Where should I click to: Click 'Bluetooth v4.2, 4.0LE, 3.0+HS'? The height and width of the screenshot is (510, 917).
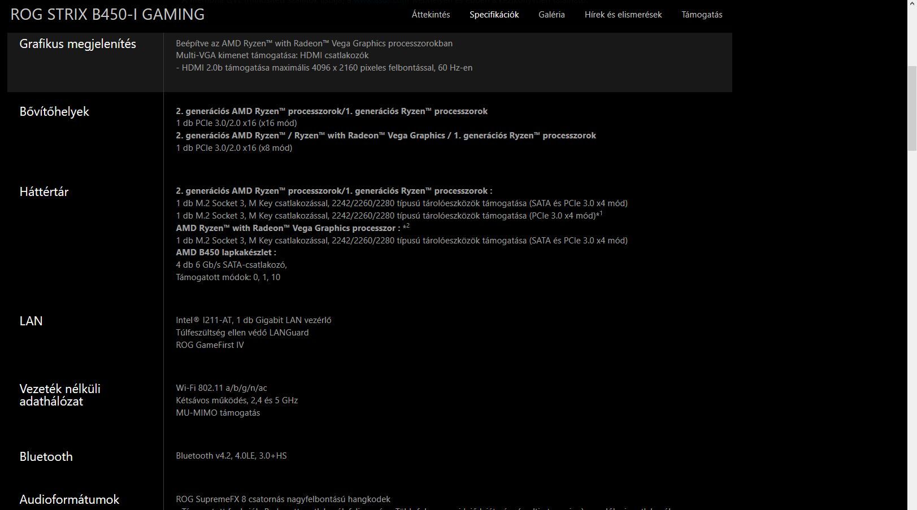[x=231, y=456]
